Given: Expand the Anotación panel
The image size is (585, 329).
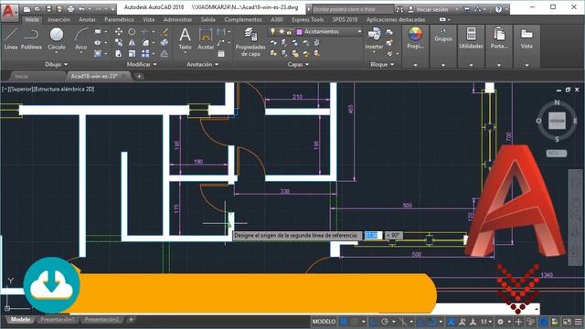Looking at the screenshot, I should tap(203, 64).
